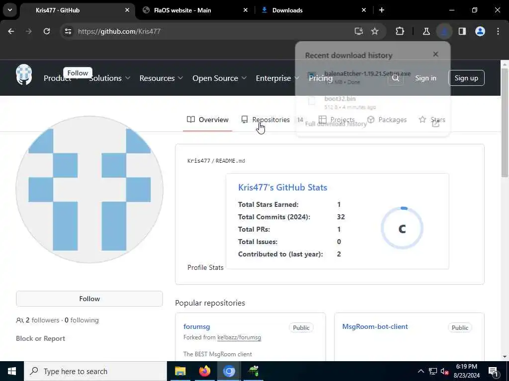
Task: Click the network tray icon
Action: click(x=433, y=371)
